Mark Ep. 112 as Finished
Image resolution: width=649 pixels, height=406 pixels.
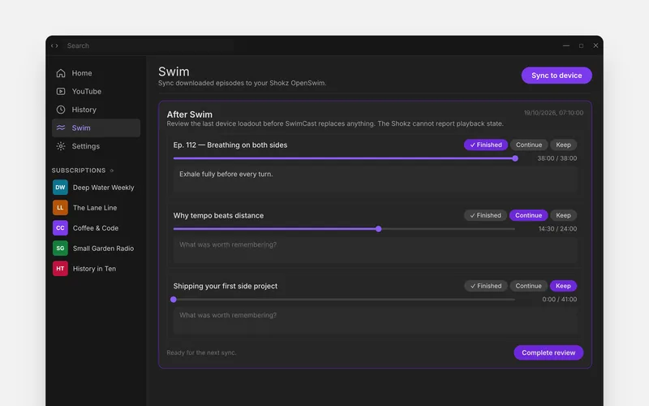click(485, 145)
